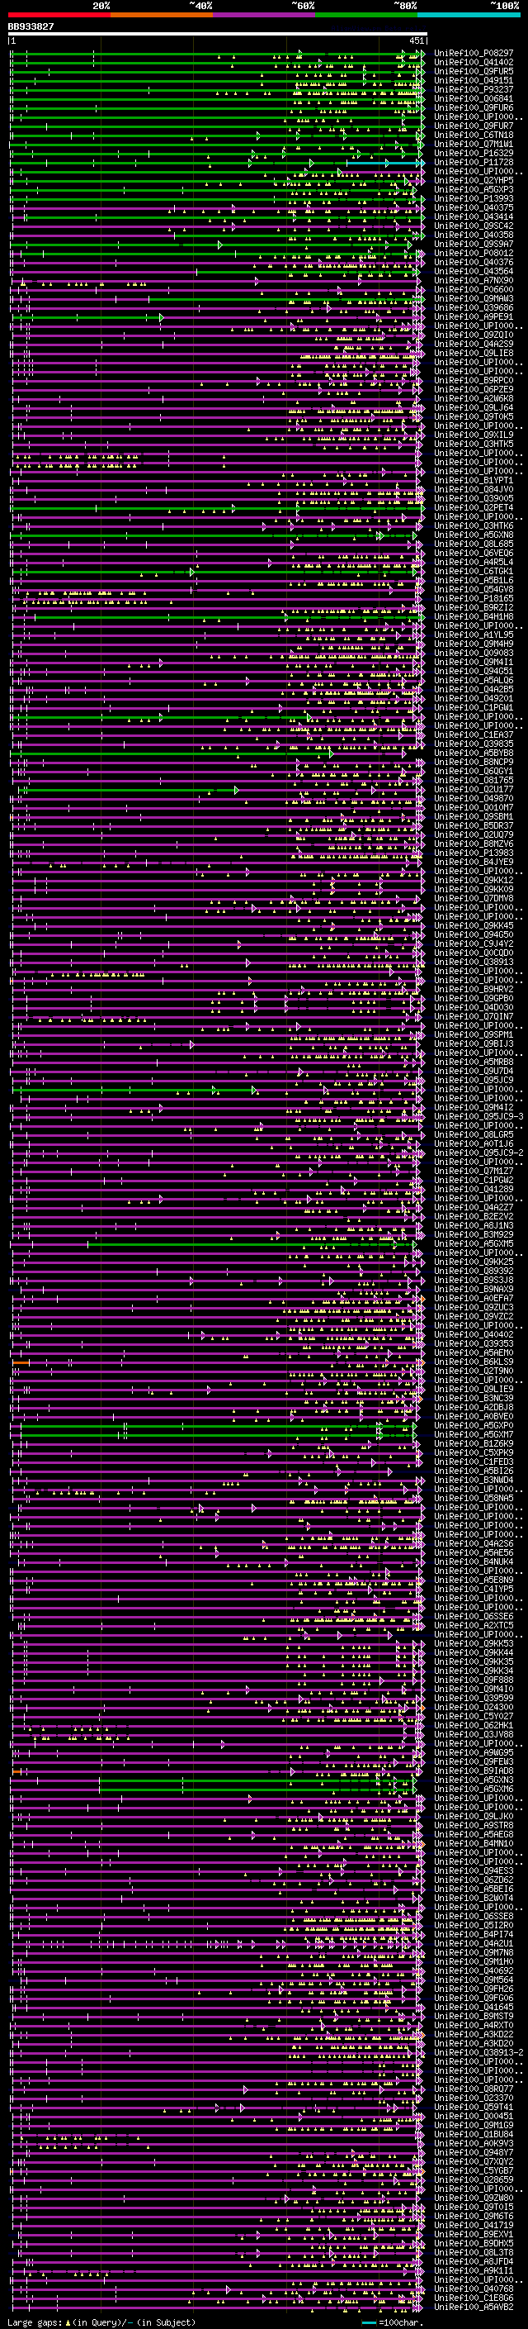
Task: Select hit UniRef100_A5GXM7
Action: [x=473, y=1435]
